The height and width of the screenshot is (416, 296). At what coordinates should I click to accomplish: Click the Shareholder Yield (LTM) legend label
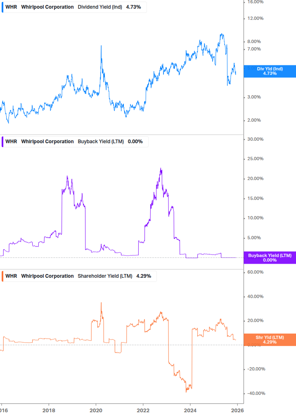click(105, 276)
